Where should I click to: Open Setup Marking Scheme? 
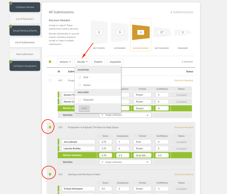[25, 31]
